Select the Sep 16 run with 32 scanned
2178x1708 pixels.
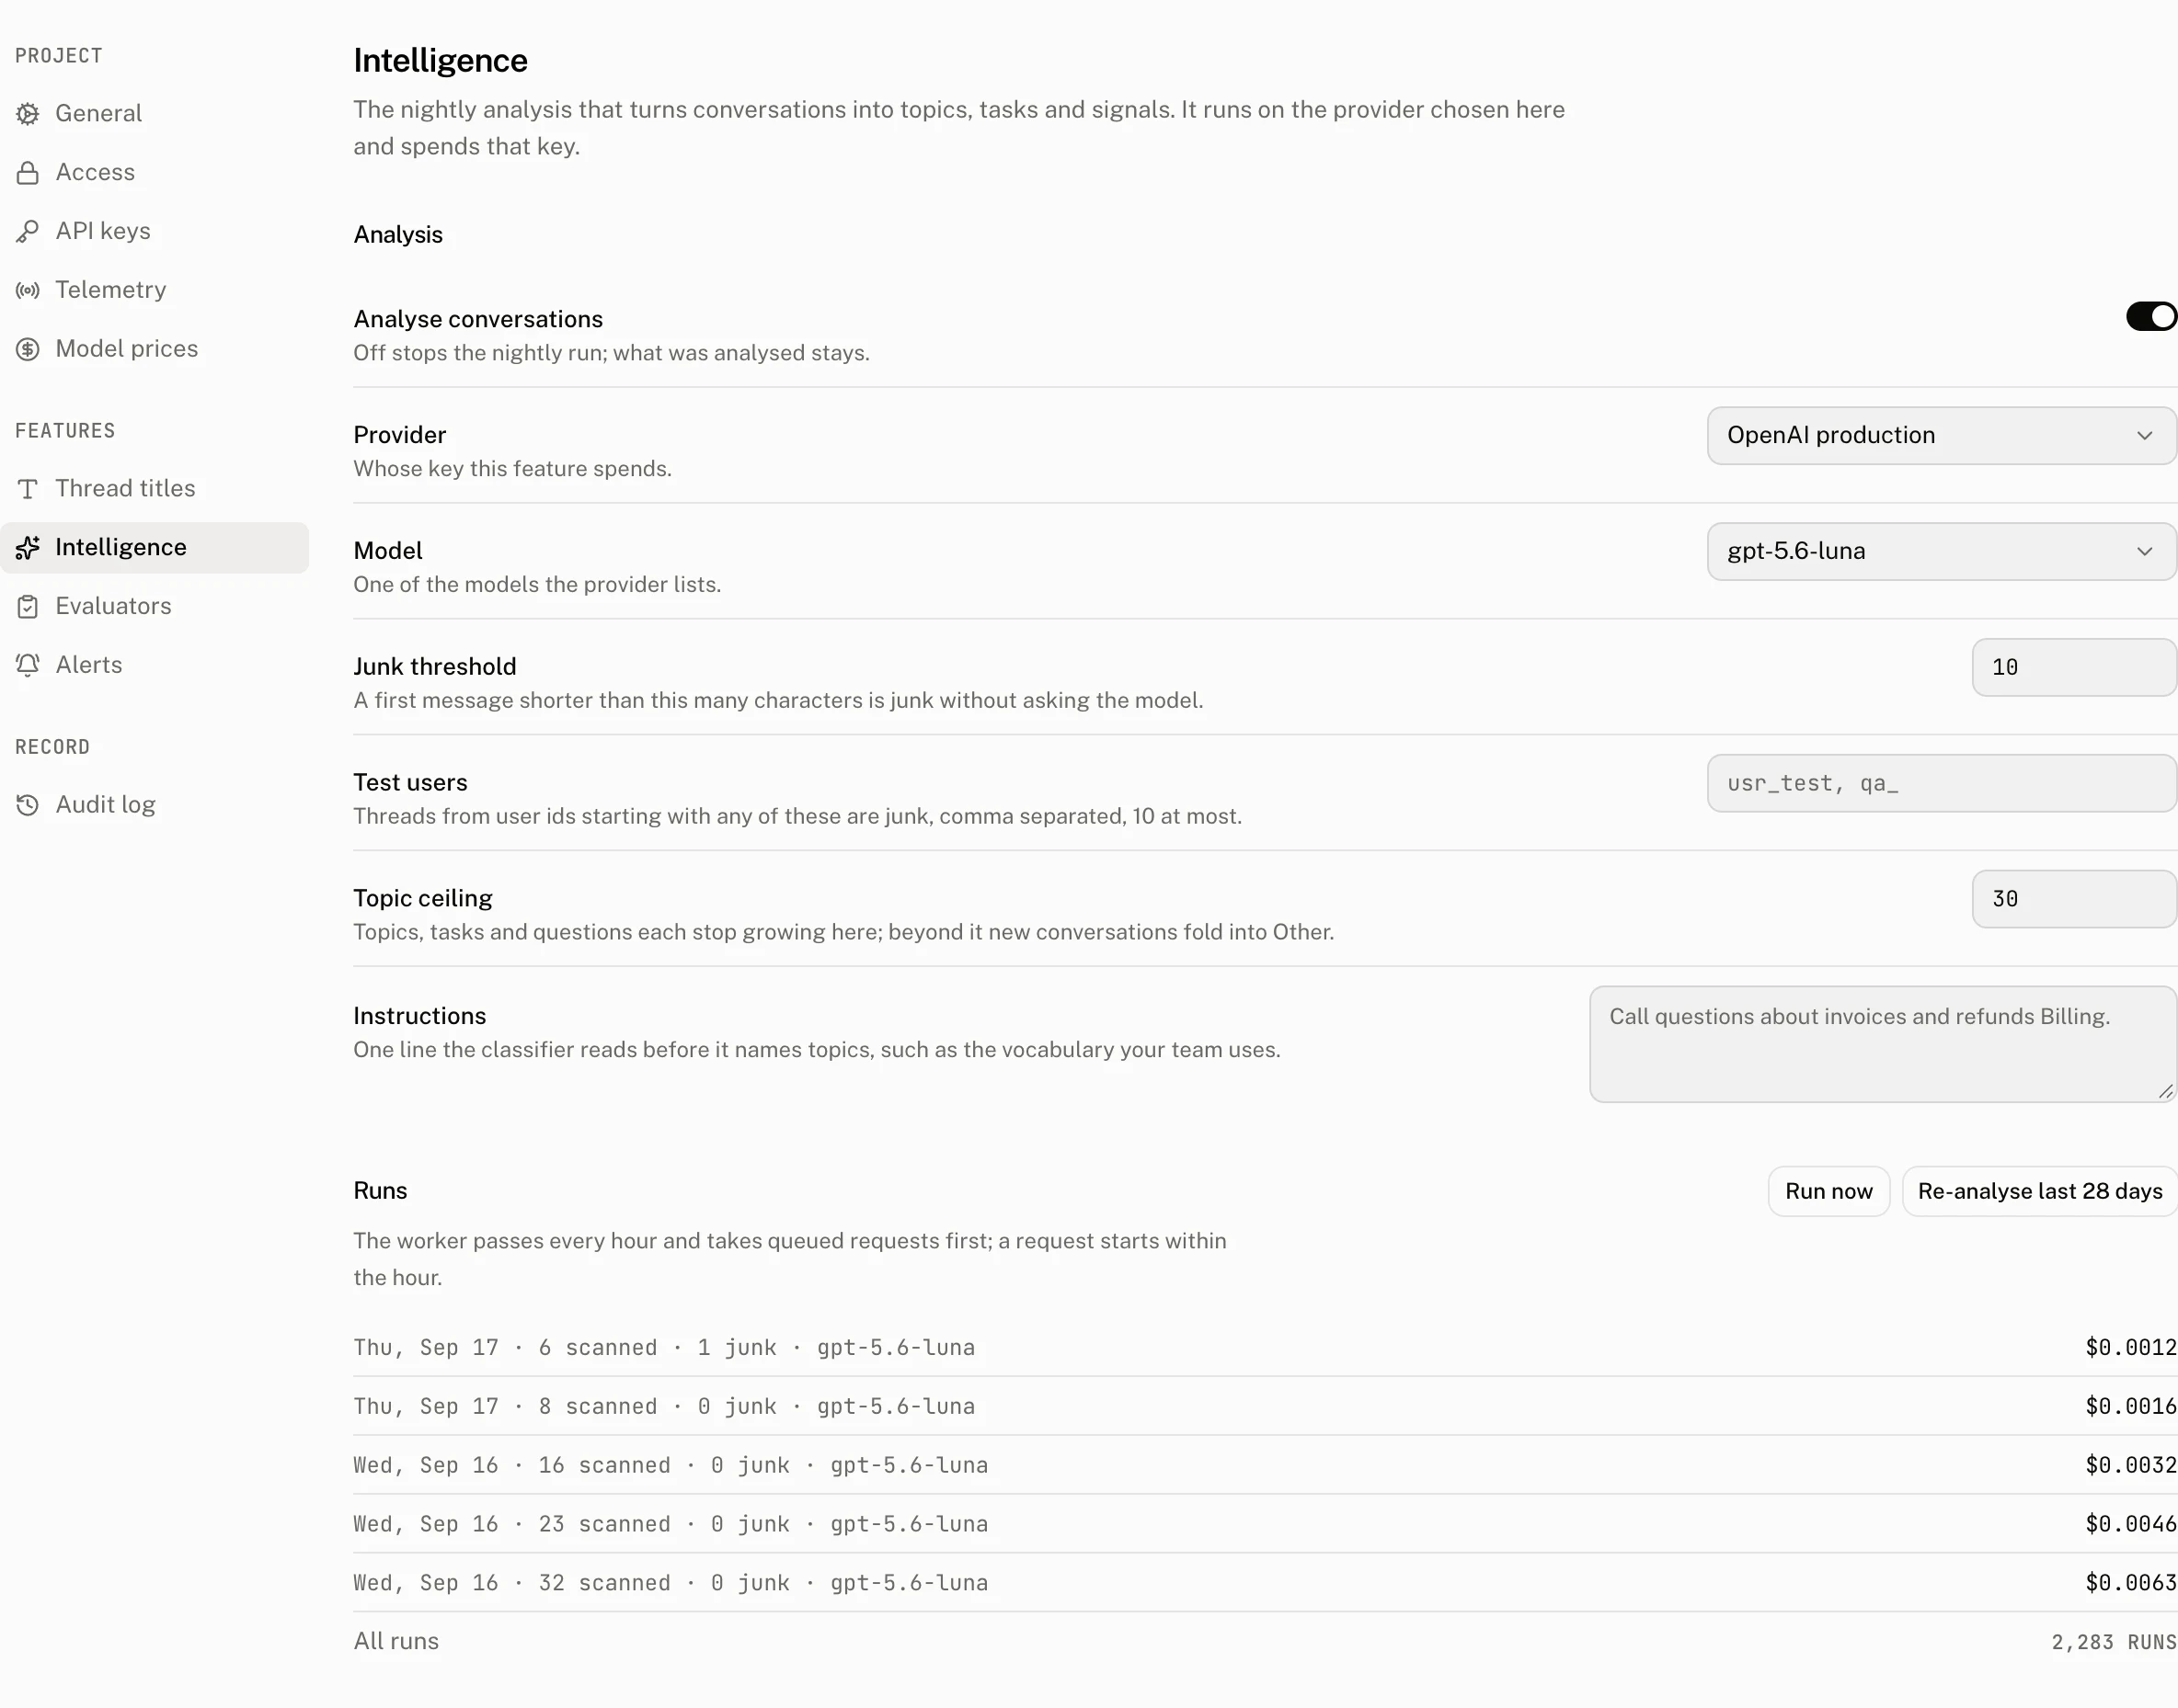pos(1266,1584)
